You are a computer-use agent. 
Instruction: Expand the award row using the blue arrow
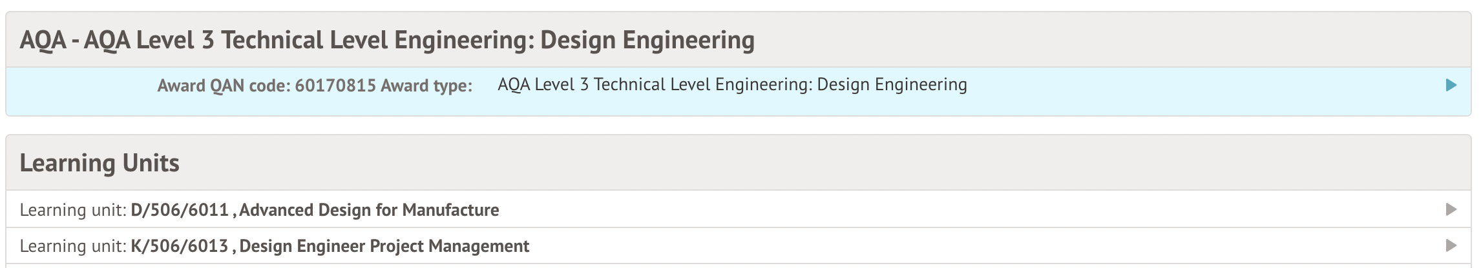1451,85
